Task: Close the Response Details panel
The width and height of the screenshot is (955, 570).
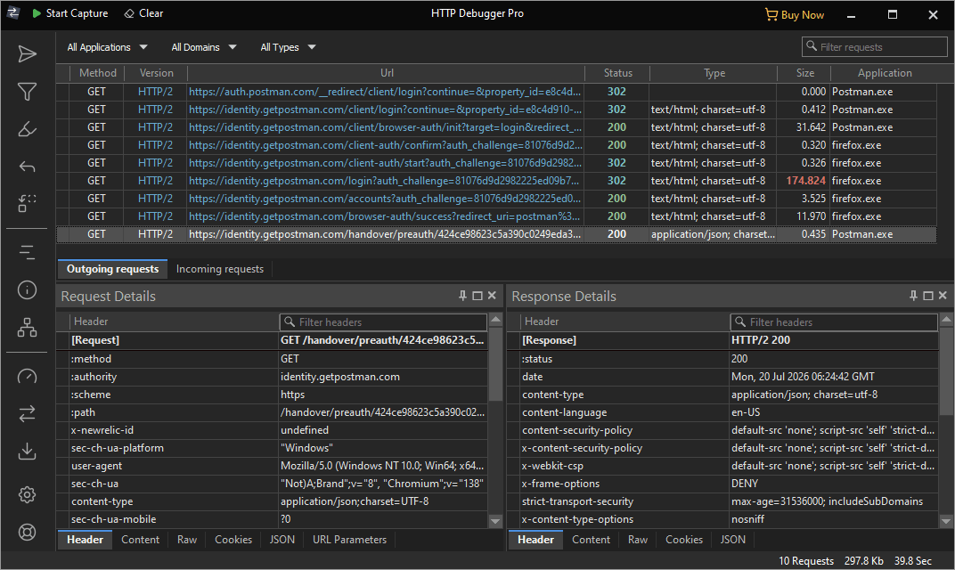Action: point(943,296)
